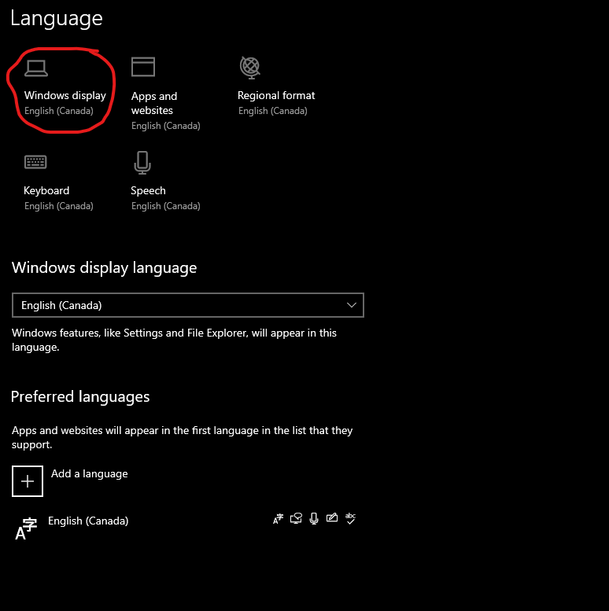Click the display language feature icon in language row

(278, 519)
